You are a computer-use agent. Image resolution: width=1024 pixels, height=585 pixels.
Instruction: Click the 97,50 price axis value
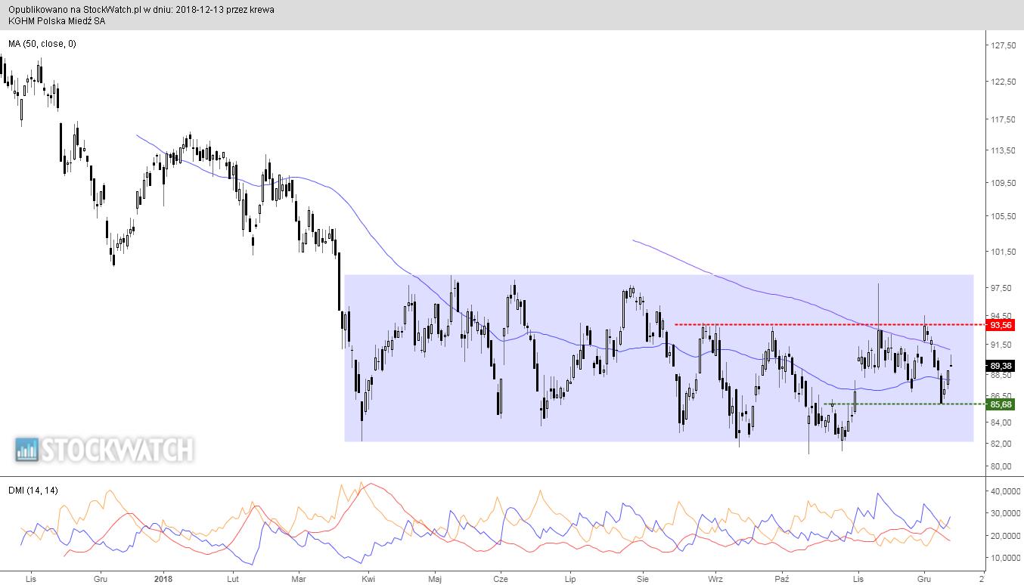[1002, 288]
